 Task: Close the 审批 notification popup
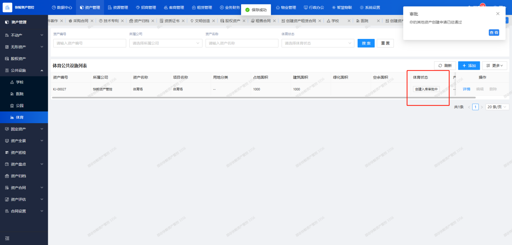pyautogui.click(x=498, y=14)
